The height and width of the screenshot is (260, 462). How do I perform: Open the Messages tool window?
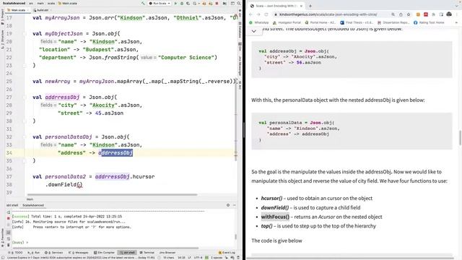point(79,253)
